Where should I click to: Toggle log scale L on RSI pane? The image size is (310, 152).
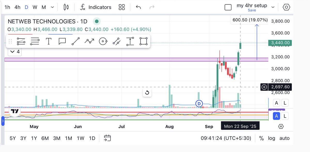[x=285, y=116]
